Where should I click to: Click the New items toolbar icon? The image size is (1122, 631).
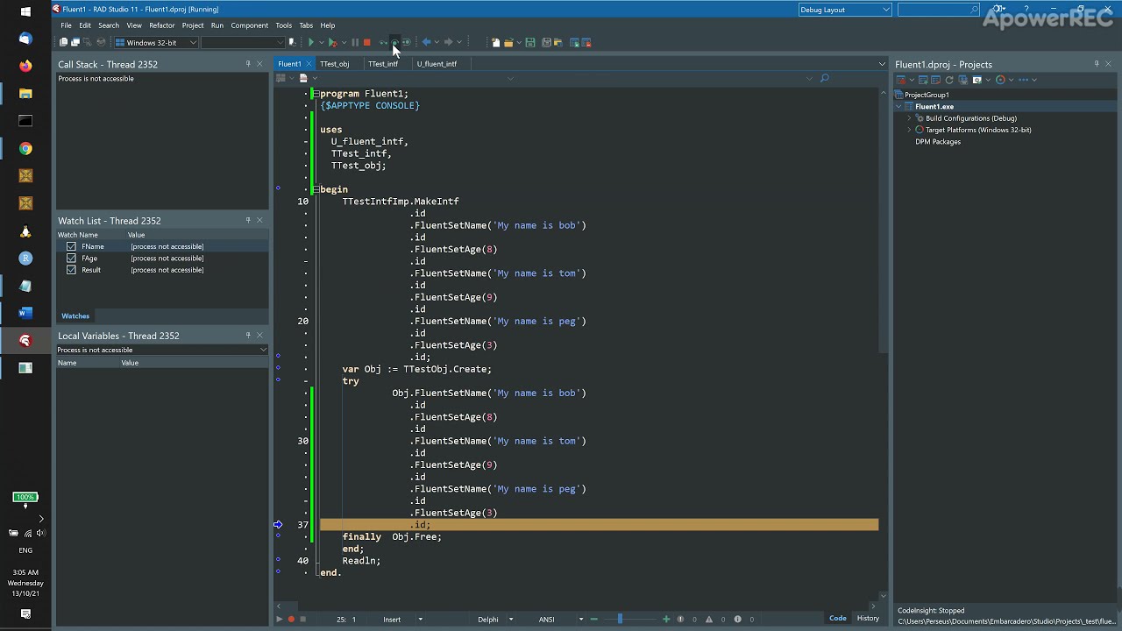495,42
